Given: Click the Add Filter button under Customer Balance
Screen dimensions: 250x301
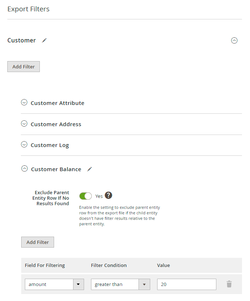Looking at the screenshot, I should [38, 242].
